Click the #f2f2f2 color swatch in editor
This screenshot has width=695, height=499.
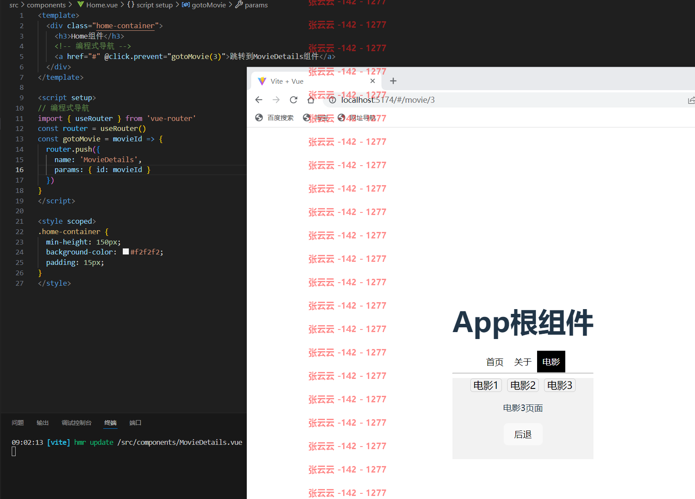click(x=126, y=252)
